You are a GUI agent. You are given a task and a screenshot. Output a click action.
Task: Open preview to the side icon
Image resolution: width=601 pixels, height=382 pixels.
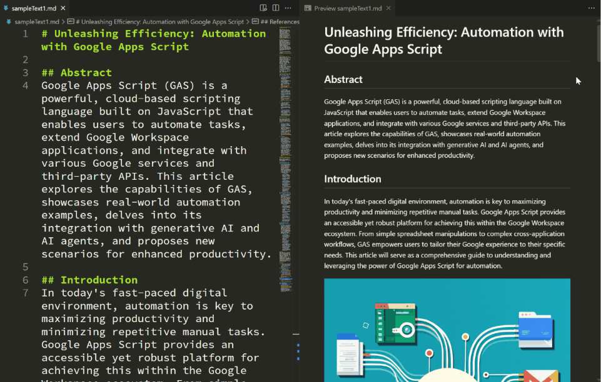coord(264,8)
